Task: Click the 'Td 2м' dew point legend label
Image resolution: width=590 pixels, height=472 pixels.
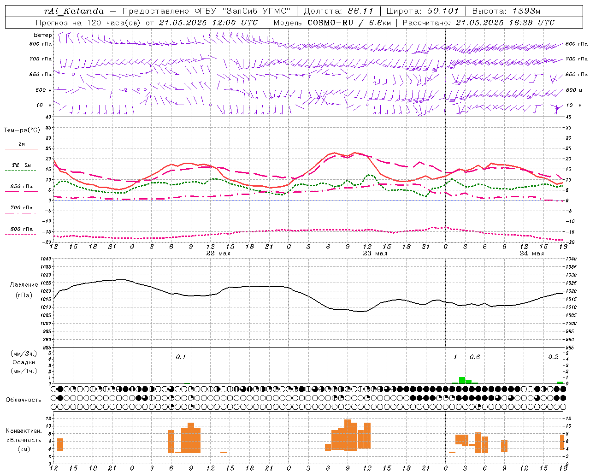Action: pos(22,165)
